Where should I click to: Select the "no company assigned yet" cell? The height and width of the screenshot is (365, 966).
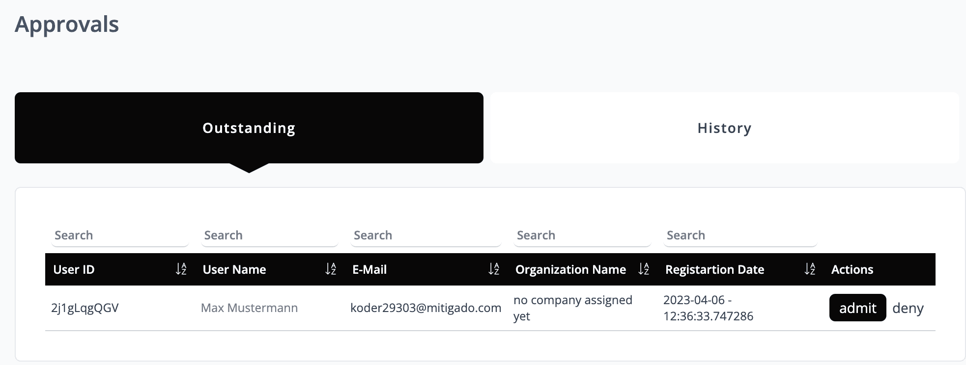point(572,308)
